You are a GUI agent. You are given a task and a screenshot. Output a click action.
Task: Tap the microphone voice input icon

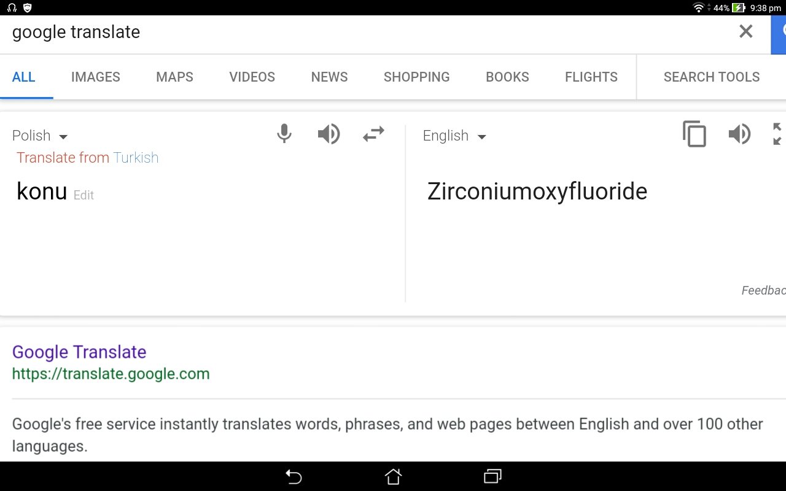(284, 134)
